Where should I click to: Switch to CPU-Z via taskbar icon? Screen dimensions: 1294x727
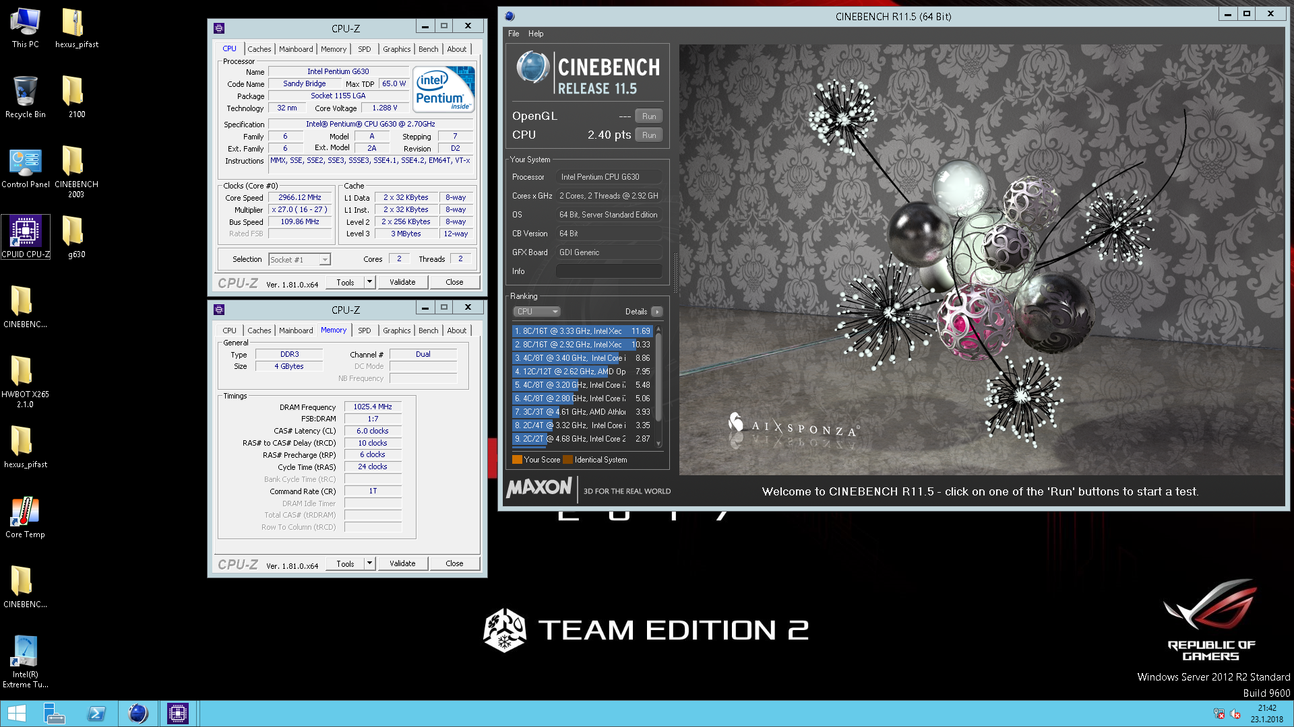178,714
